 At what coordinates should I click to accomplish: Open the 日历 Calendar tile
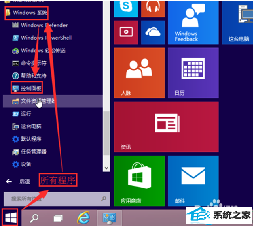(x=193, y=73)
